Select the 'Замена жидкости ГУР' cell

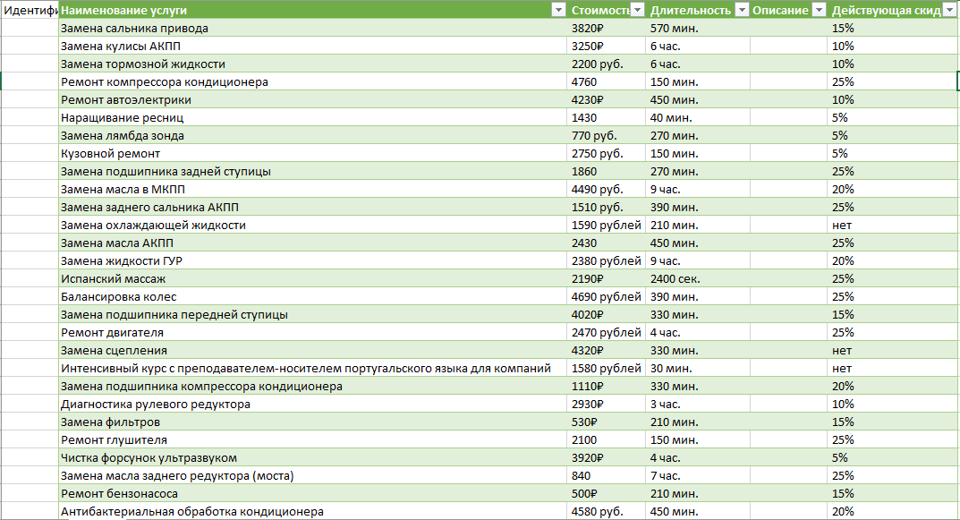(x=313, y=260)
